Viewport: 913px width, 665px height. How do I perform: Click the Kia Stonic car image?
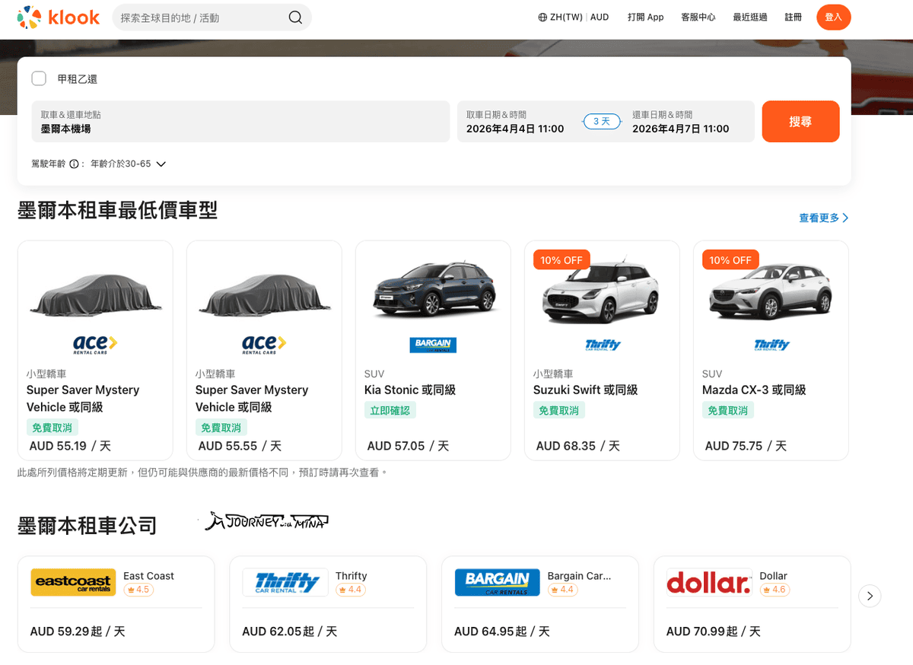(433, 288)
